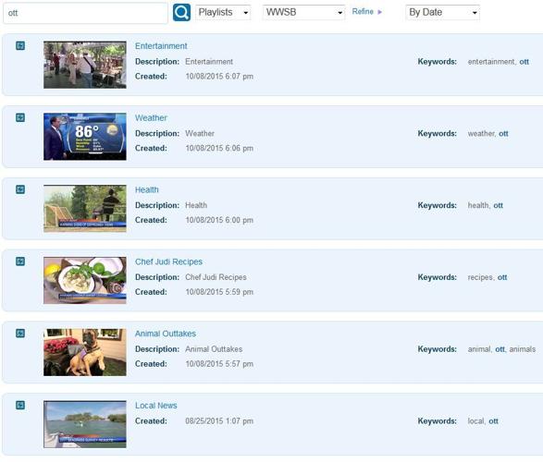Select the Local News water thumbnail
The height and width of the screenshot is (462, 543).
click(x=85, y=425)
